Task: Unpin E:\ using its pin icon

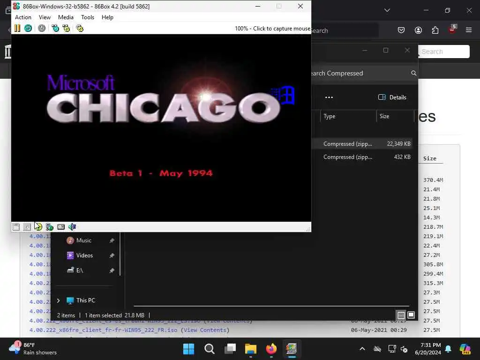Action: pyautogui.click(x=112, y=270)
